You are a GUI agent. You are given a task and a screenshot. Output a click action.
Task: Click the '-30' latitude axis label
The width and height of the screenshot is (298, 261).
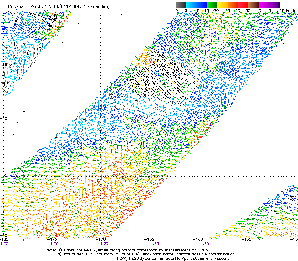click(4, 118)
